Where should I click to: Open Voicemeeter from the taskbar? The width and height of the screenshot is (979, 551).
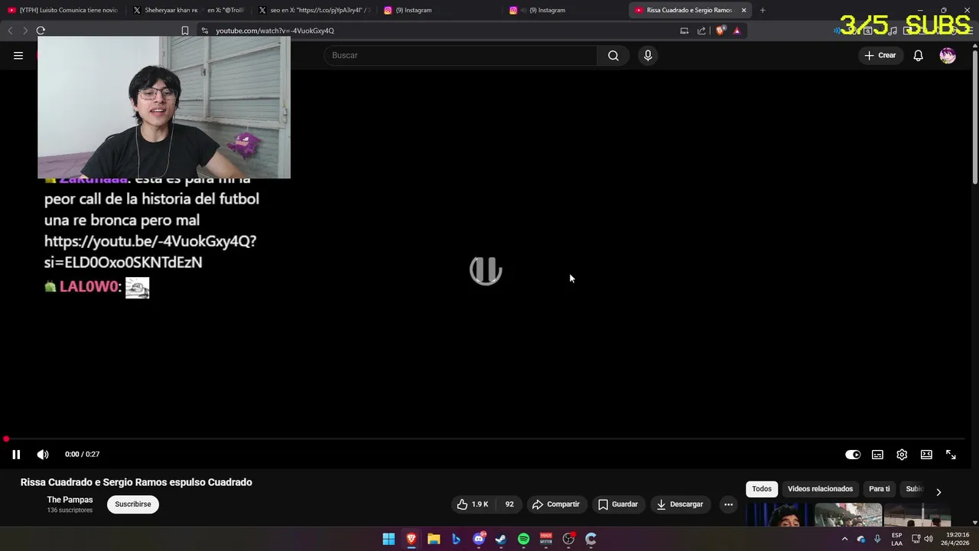coord(546,539)
